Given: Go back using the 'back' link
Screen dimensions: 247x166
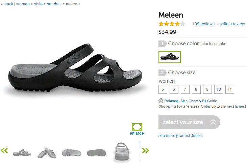Looking at the screenshot, I should pyautogui.click(x=9, y=4).
